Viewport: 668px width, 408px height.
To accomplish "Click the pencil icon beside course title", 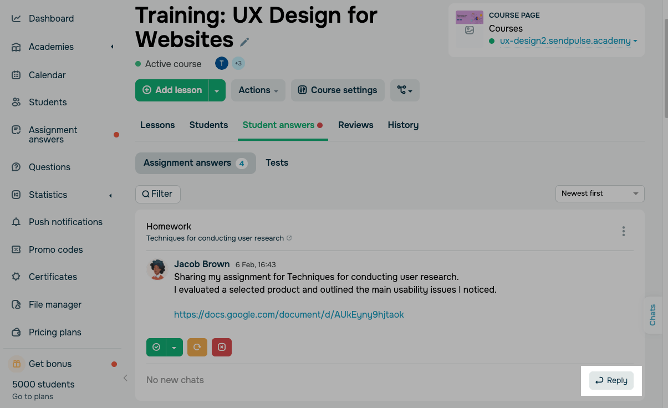I will (x=244, y=42).
